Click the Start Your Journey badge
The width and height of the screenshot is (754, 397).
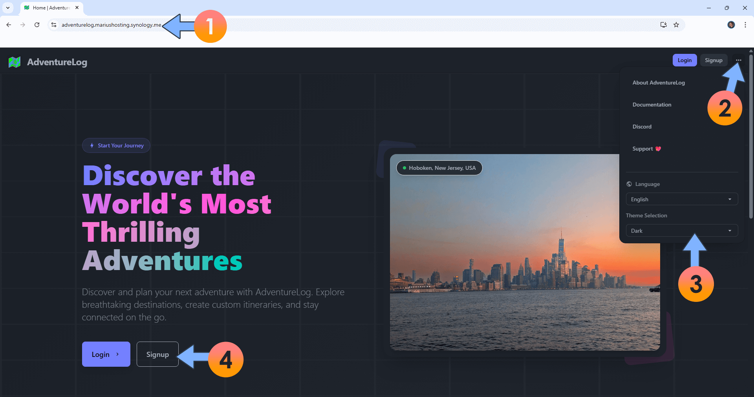click(x=116, y=145)
